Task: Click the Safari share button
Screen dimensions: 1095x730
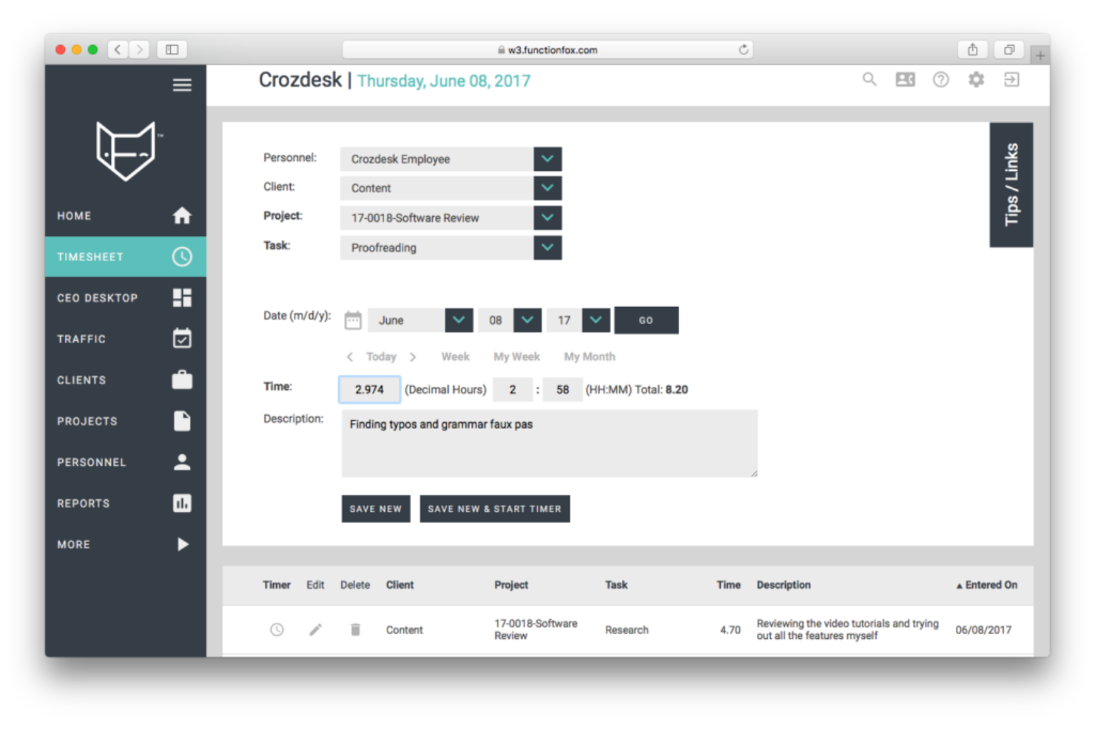Action: [x=973, y=50]
